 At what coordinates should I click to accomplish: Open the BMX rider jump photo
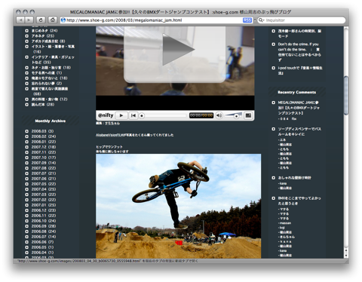click(178, 206)
